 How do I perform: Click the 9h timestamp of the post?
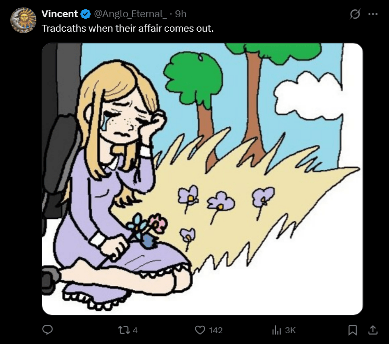tap(181, 14)
